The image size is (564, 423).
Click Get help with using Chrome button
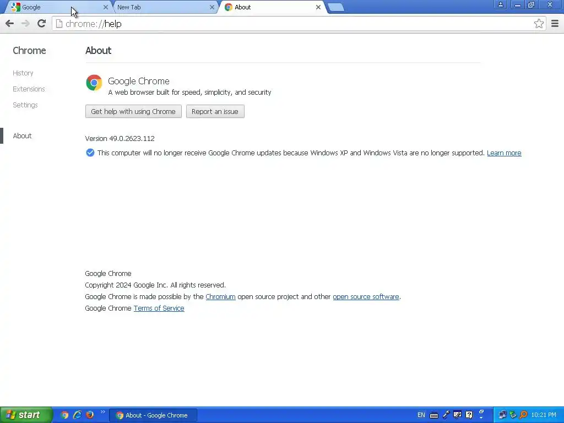[x=133, y=111]
